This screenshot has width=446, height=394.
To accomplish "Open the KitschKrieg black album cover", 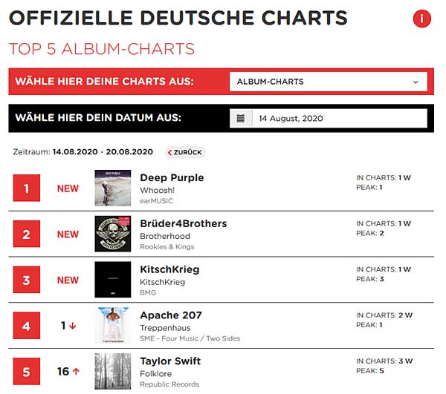I will (113, 280).
